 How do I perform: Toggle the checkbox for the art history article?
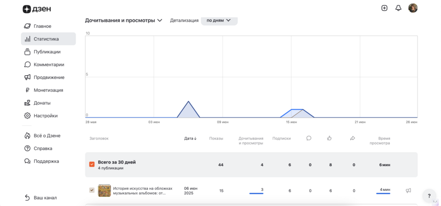point(92,190)
